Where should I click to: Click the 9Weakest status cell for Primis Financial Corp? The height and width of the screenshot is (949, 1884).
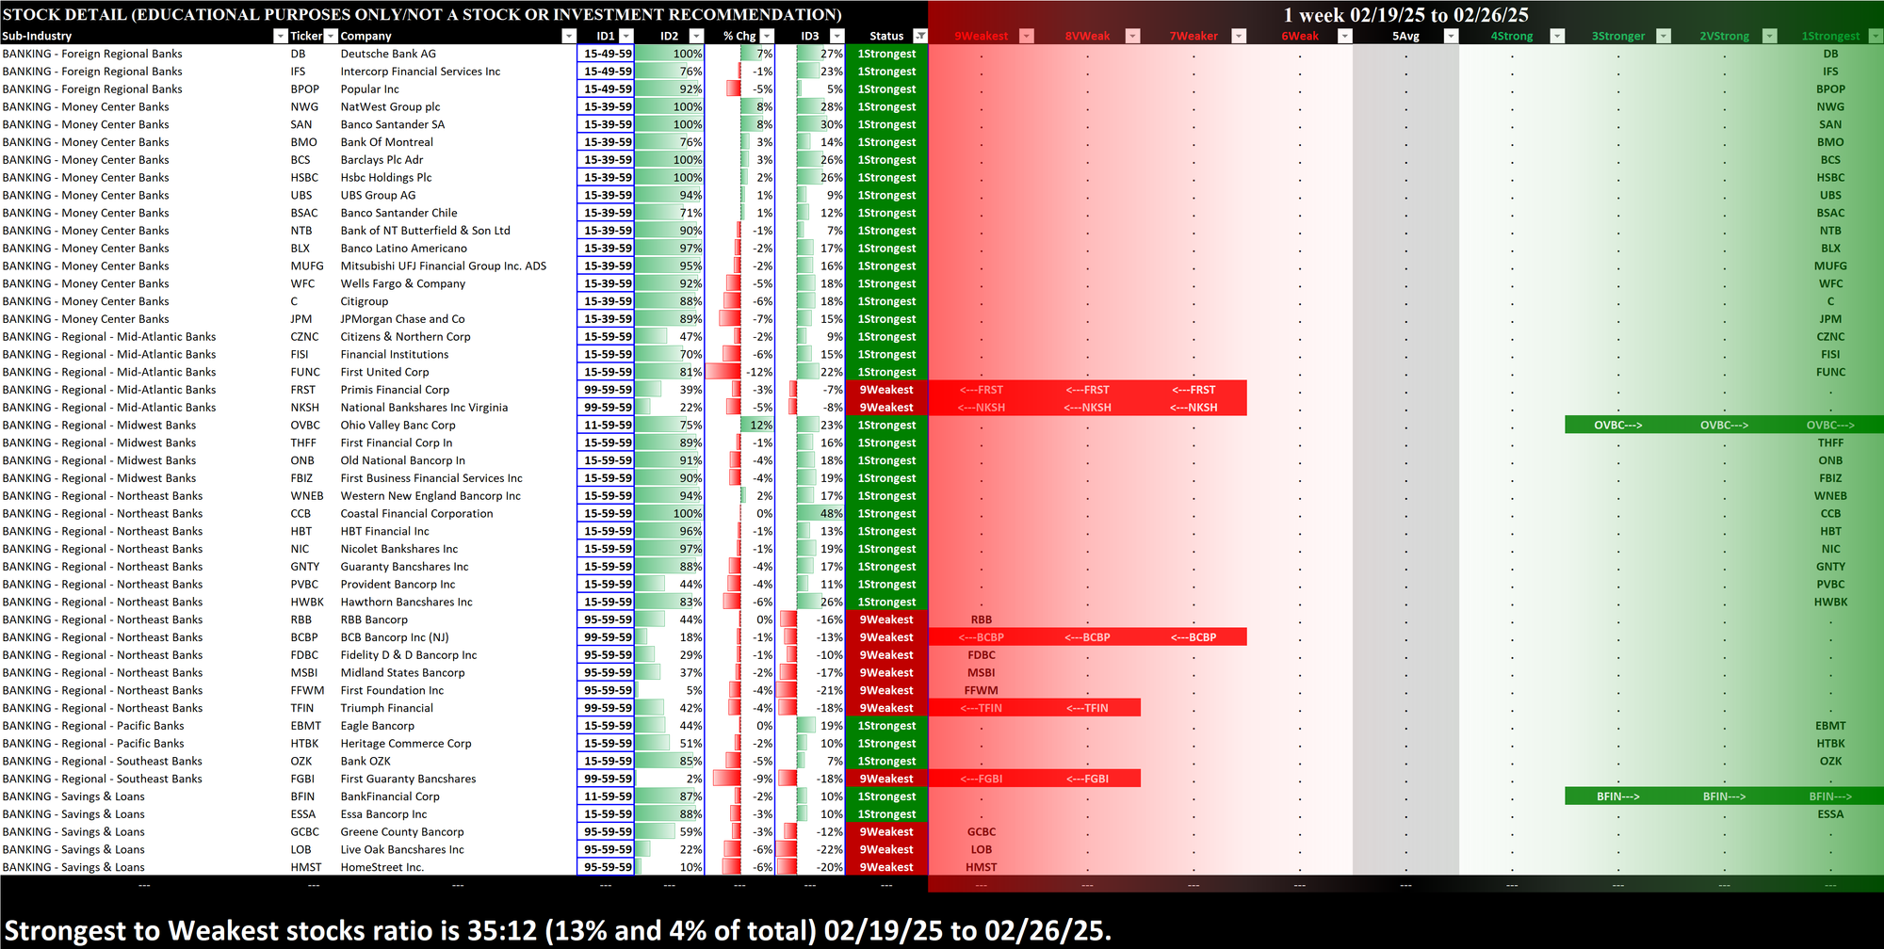pyautogui.click(x=886, y=390)
